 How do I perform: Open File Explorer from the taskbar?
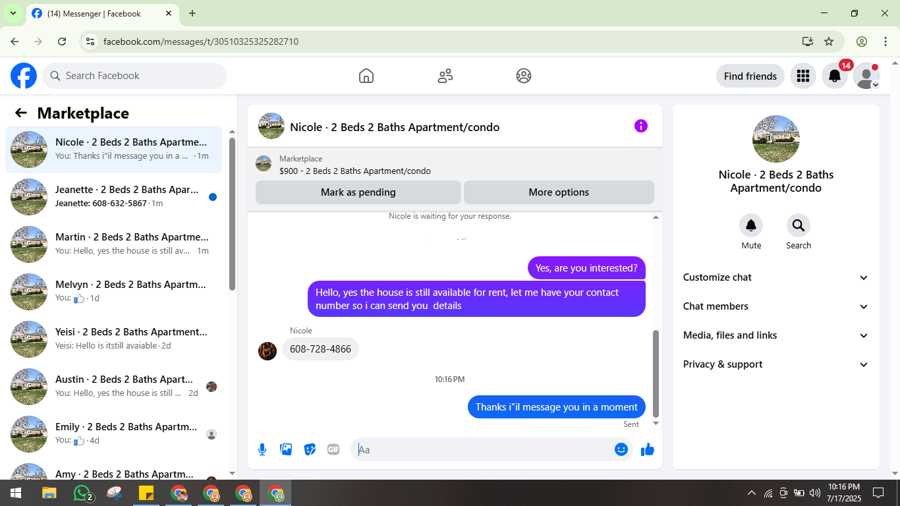click(x=49, y=493)
